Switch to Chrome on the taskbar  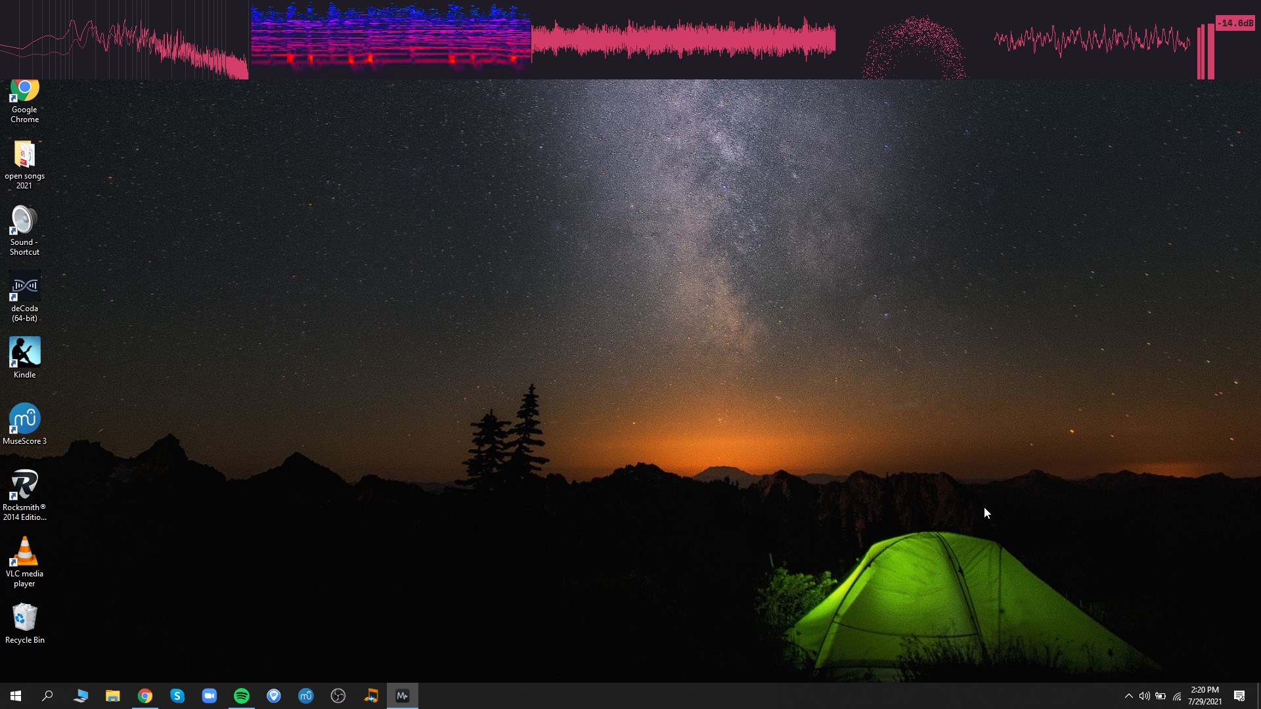(144, 696)
